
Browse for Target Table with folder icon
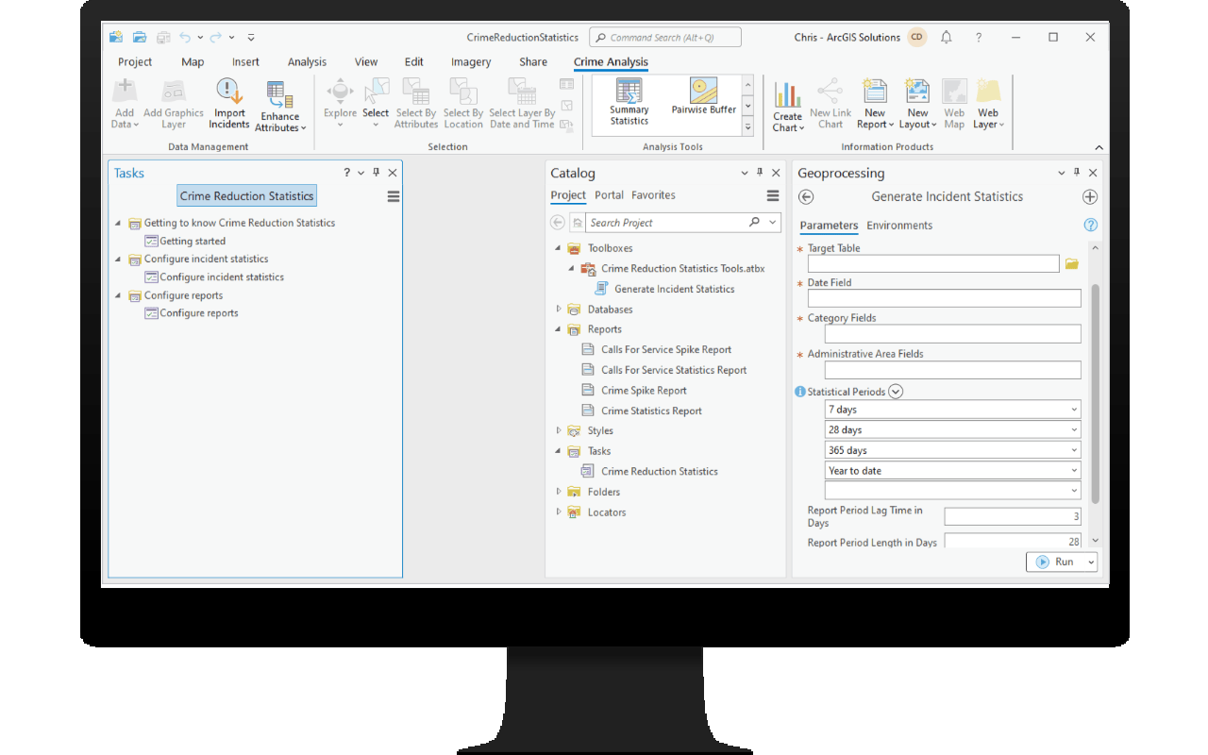click(1072, 264)
